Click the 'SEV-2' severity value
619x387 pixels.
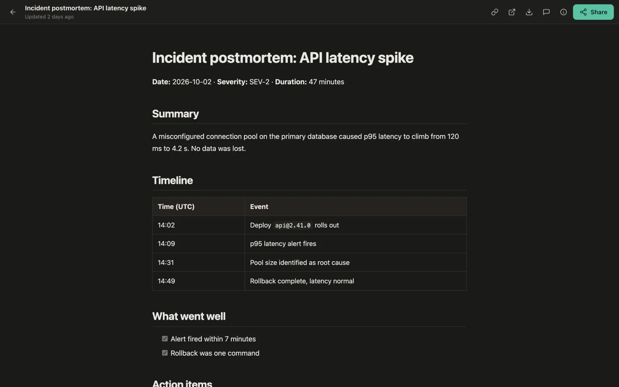pyautogui.click(x=259, y=82)
